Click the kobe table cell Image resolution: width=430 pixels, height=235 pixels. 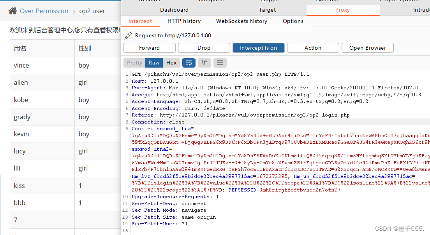42,99
